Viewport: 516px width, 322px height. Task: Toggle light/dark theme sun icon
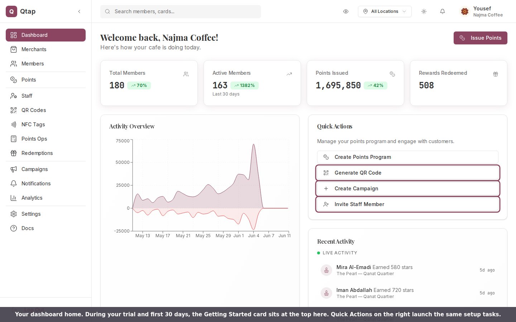coord(424,11)
